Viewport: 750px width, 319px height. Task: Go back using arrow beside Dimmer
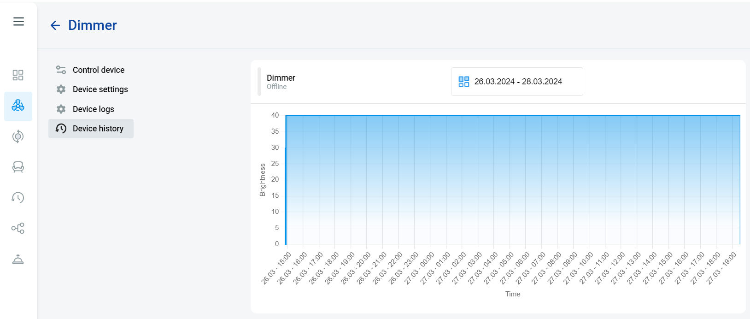[55, 25]
